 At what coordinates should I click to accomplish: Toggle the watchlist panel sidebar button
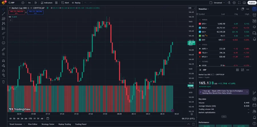click(254, 9)
